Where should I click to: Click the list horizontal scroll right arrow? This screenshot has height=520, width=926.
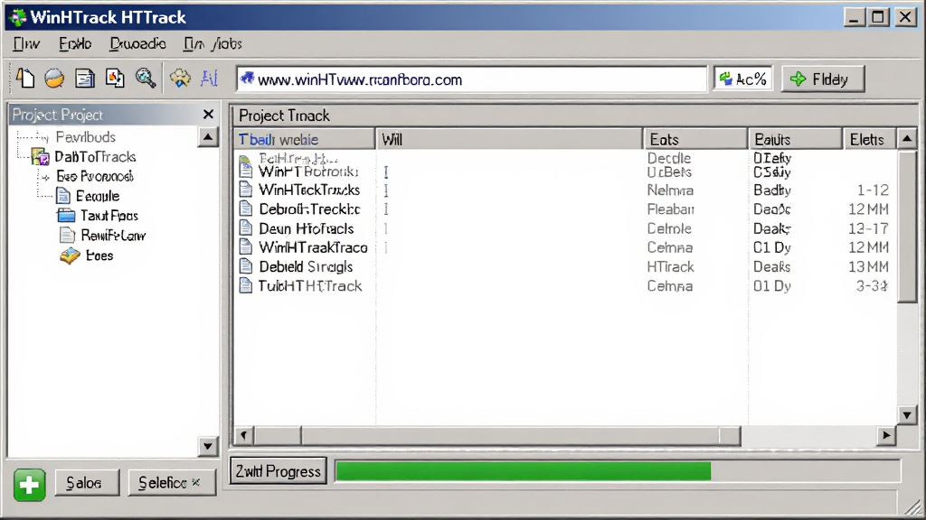point(886,436)
